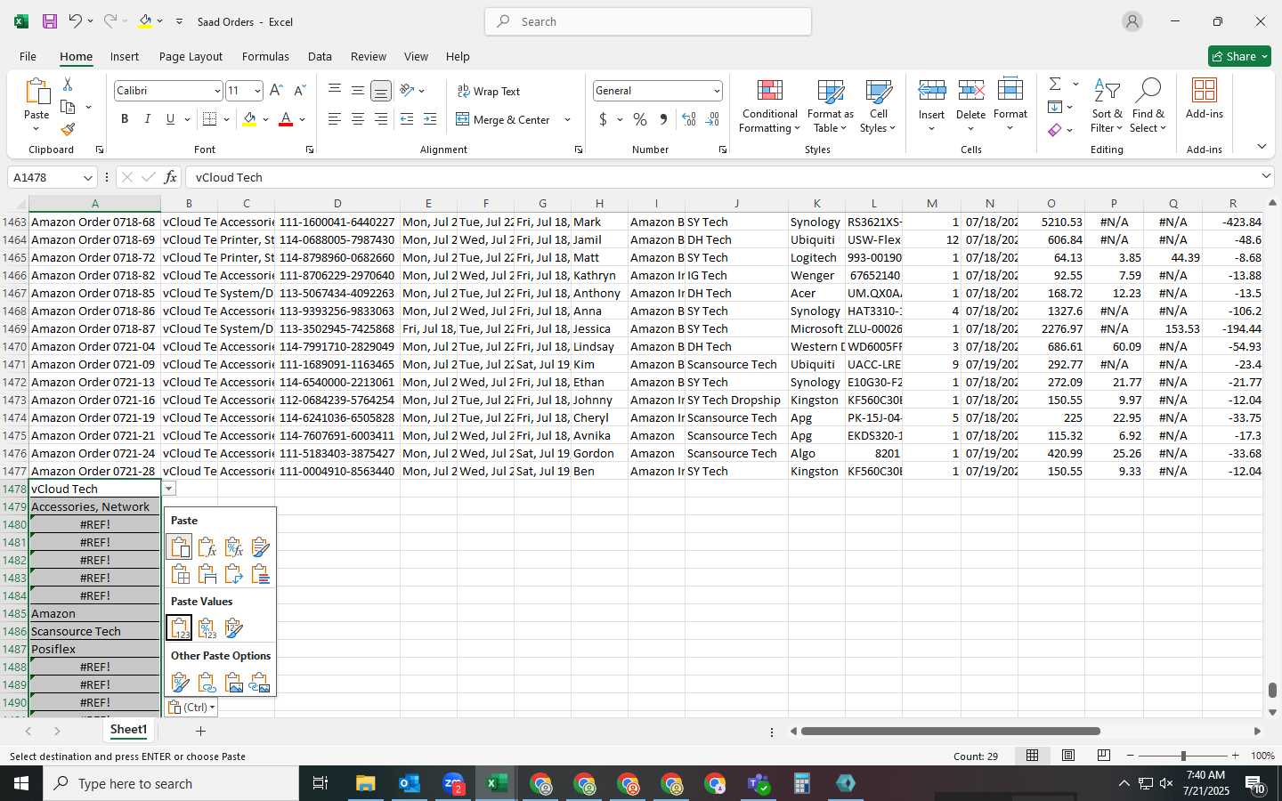Apply the yellow Fill Color

click(x=249, y=119)
